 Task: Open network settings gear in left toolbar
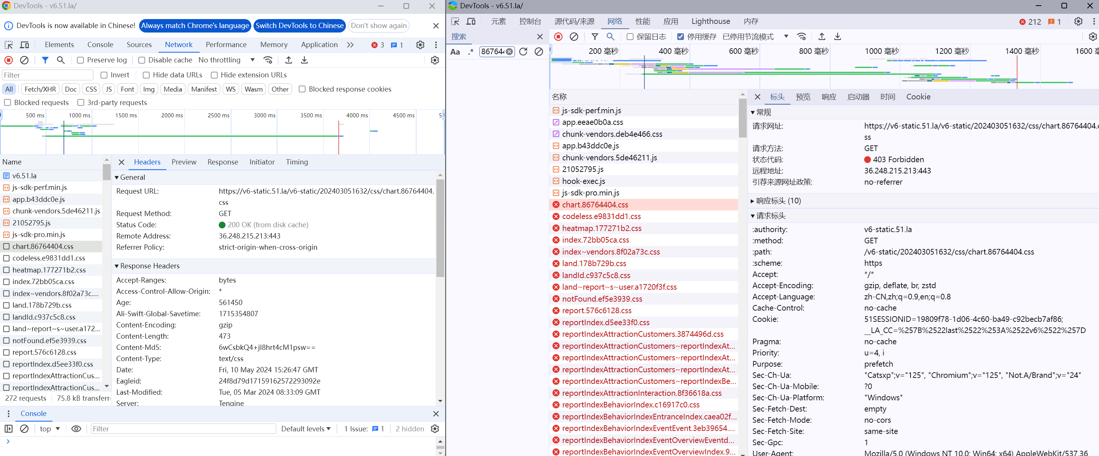point(435,60)
